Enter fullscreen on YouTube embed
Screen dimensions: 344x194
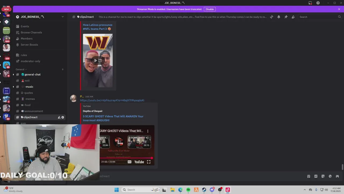pos(149,162)
